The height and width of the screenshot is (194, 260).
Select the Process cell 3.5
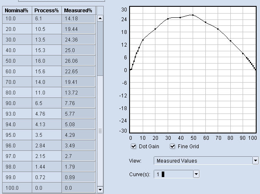47,135
